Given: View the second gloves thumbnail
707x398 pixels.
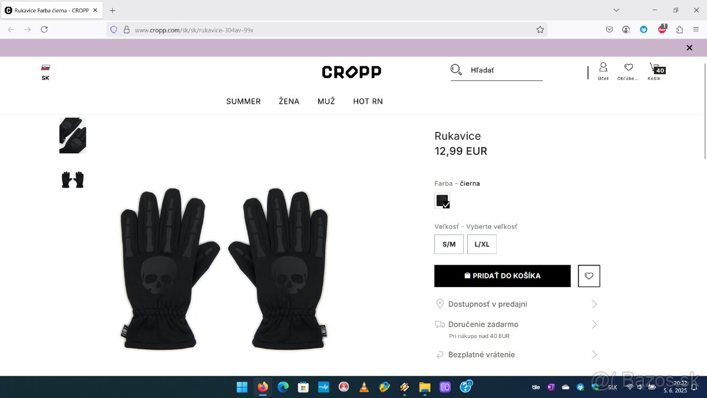Looking at the screenshot, I should click(72, 179).
